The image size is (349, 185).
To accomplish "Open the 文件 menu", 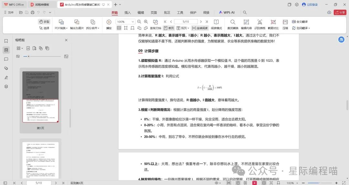I will coord(9,13).
